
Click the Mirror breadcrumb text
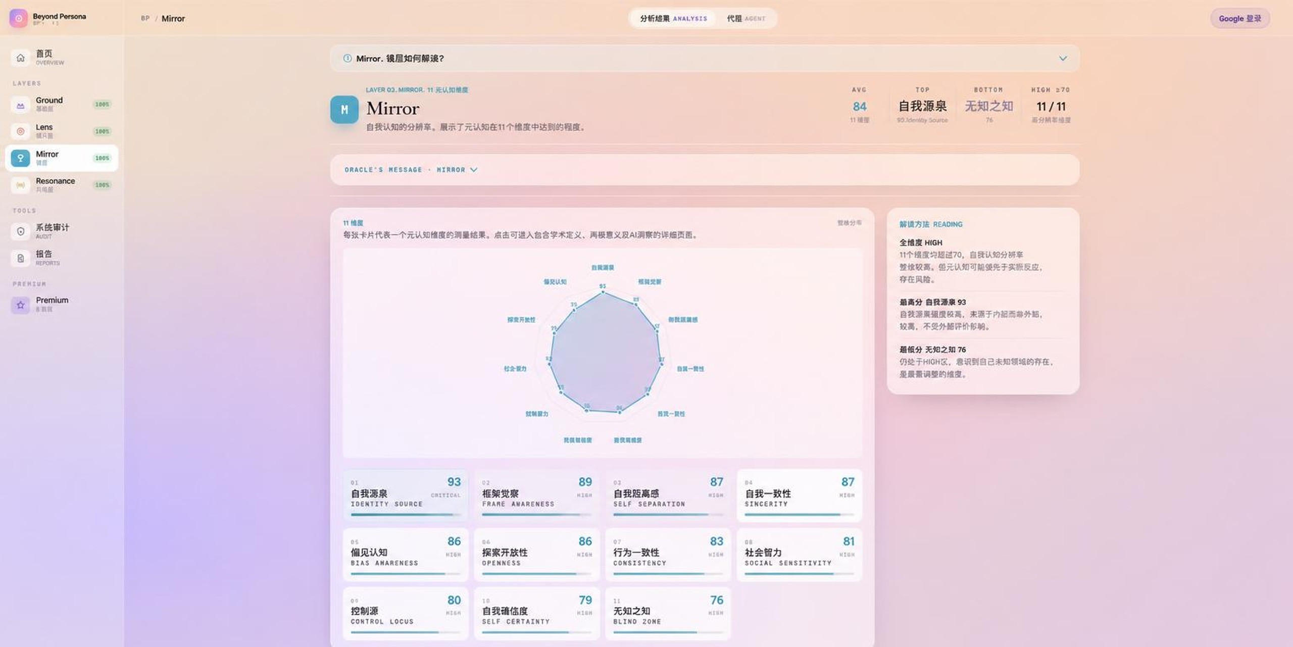click(x=173, y=19)
